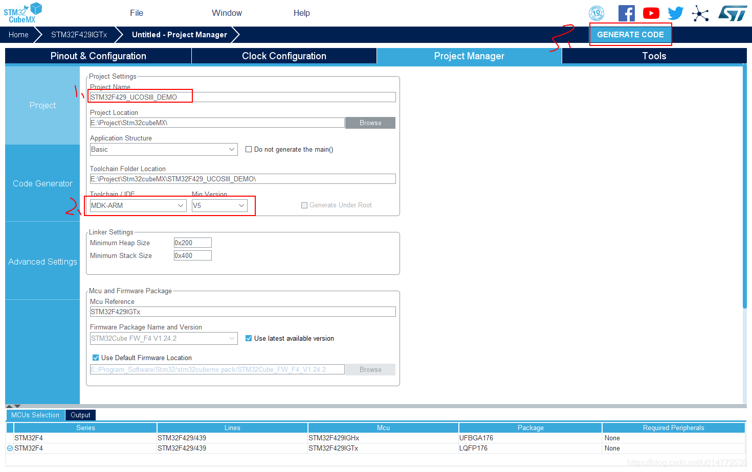Screen dimensions: 752x472
Task: Open the Twitter bird icon link
Action: coord(676,13)
